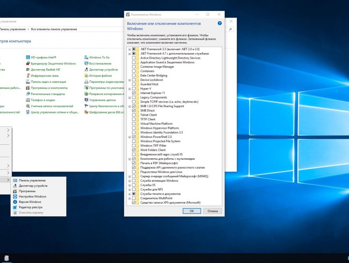Viewport: 349px width, 263px height.
Task: Disable the SMB Direct checkbox
Action: coord(133,111)
